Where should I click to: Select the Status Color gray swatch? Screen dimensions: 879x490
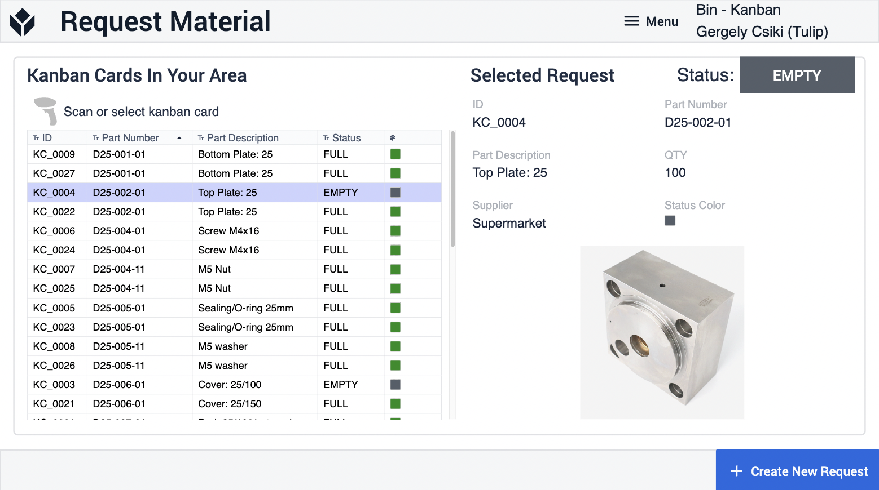click(x=670, y=221)
